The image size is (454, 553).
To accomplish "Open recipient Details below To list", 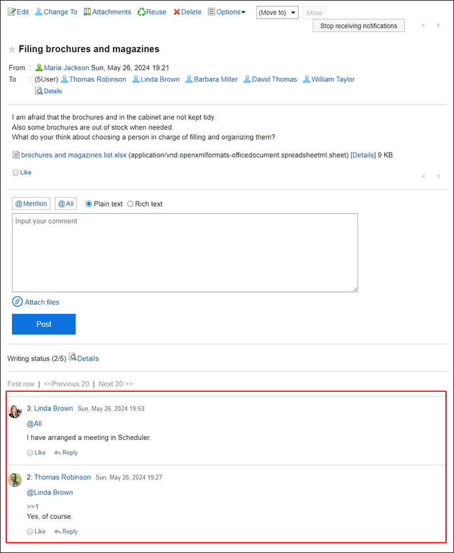I will pos(49,91).
